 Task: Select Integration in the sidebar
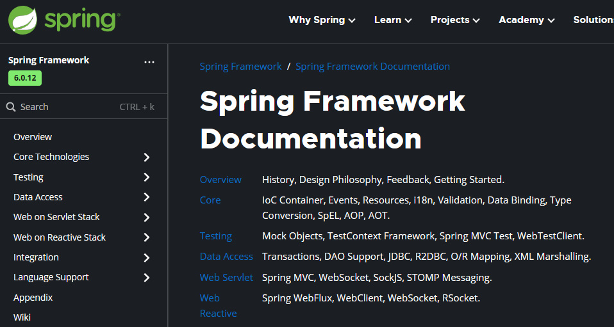pyautogui.click(x=36, y=257)
